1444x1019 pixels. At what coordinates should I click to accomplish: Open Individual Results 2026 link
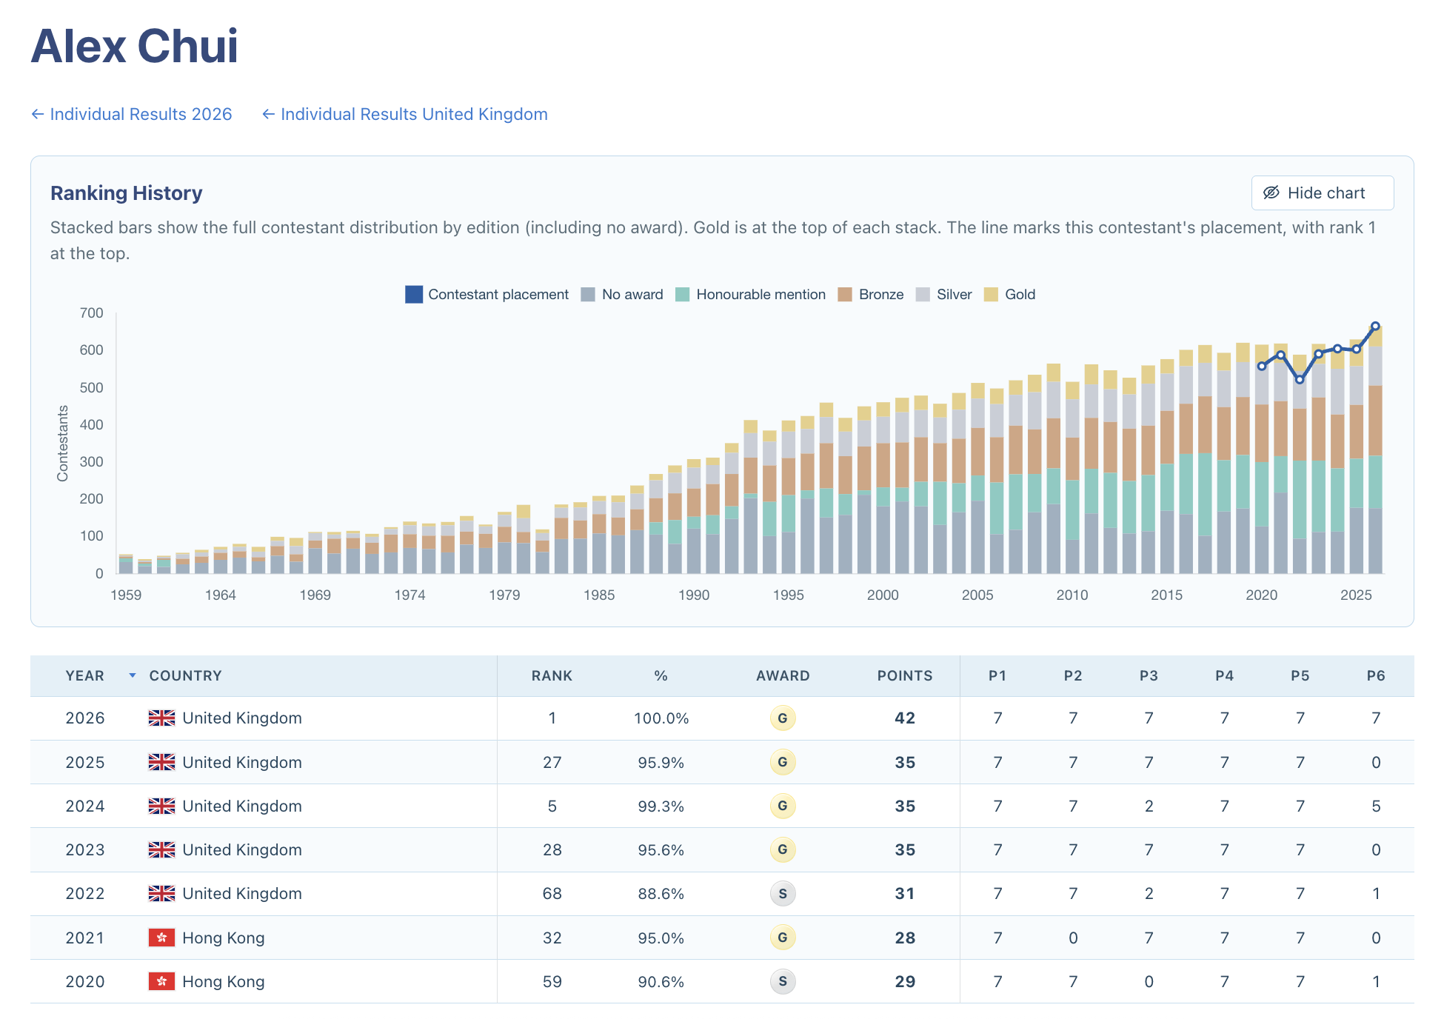(131, 114)
